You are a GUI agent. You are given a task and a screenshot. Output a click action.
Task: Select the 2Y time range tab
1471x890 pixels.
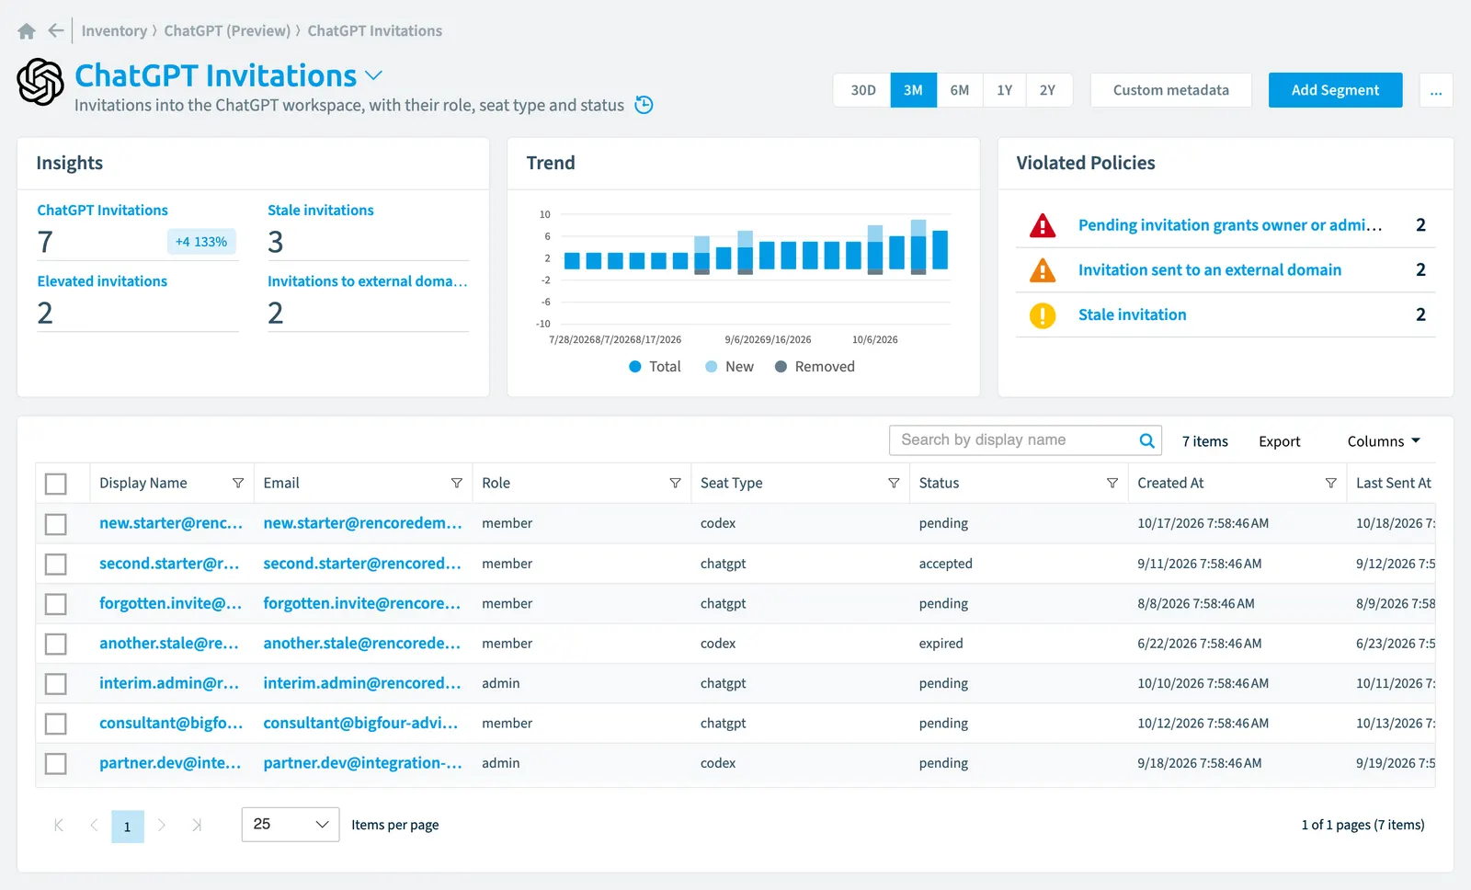click(1048, 90)
